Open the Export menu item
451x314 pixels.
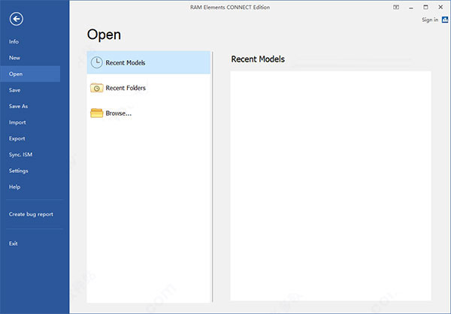coord(17,139)
